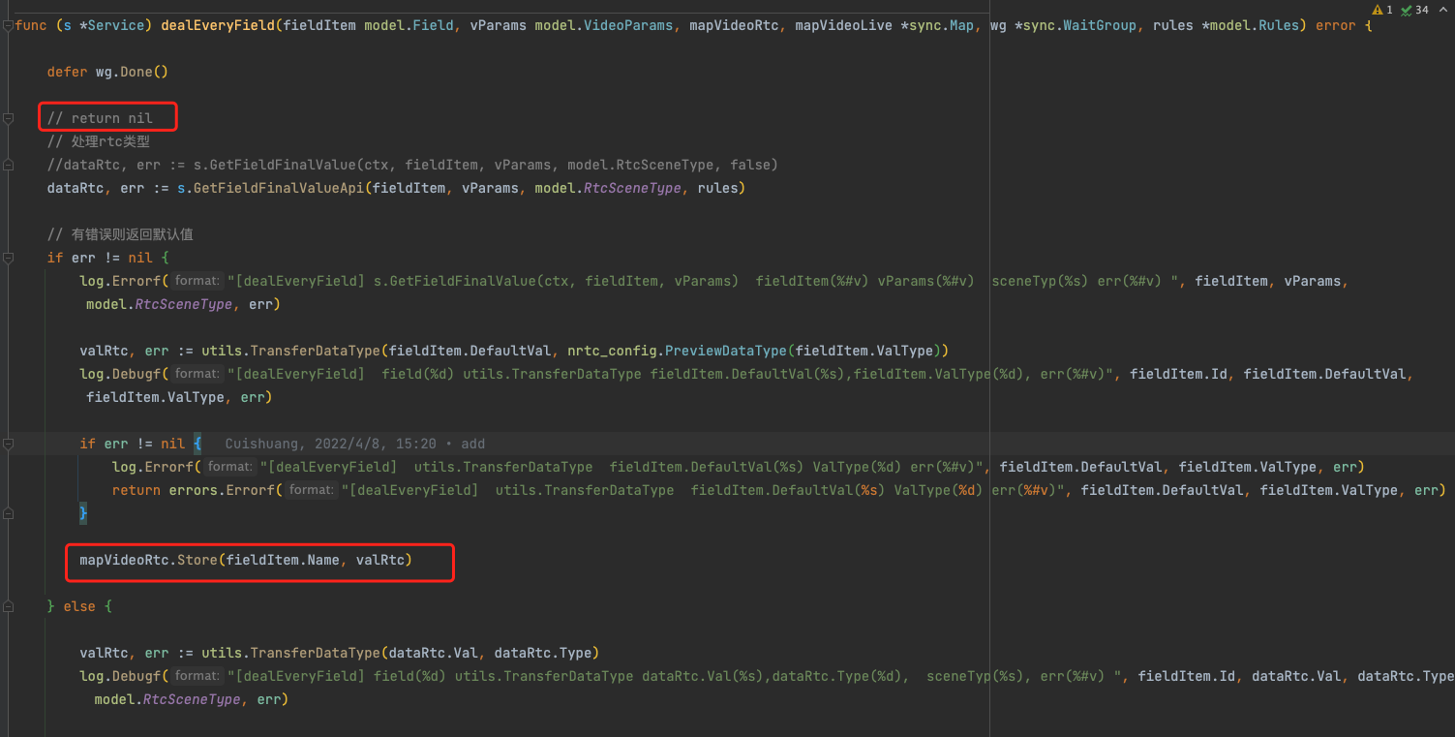Click the yellow warning icon

(1379, 10)
